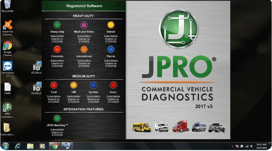Image resolution: width=272 pixels, height=151 pixels.
Task: Open the Recycle Bin desktop icon
Action: pyautogui.click(x=7, y=6)
